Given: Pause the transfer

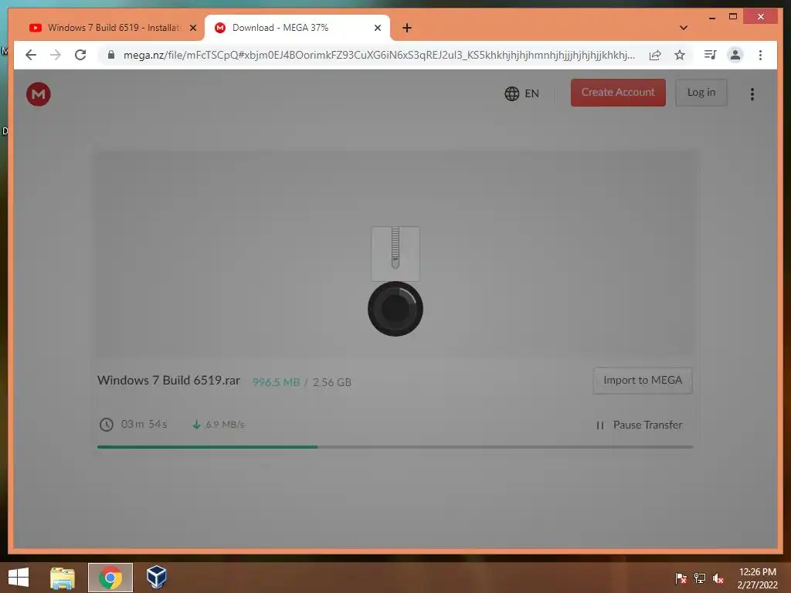Looking at the screenshot, I should point(639,425).
